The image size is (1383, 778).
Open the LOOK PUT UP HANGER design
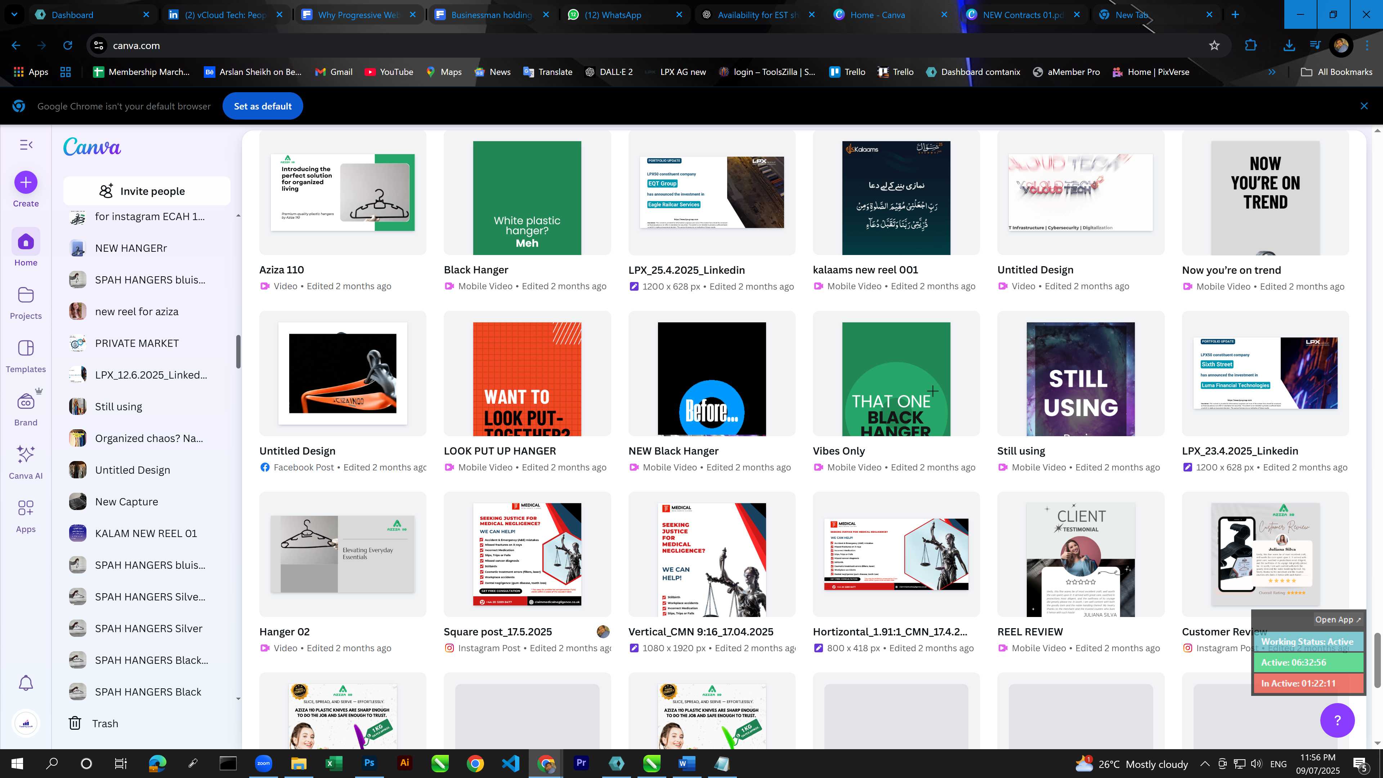click(x=527, y=374)
